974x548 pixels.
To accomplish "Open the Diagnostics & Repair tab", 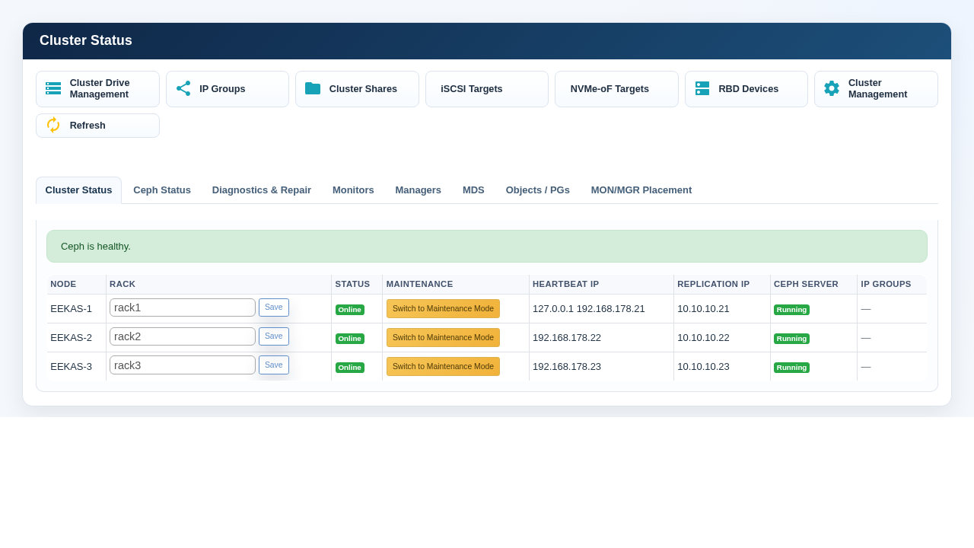I will [x=262, y=190].
